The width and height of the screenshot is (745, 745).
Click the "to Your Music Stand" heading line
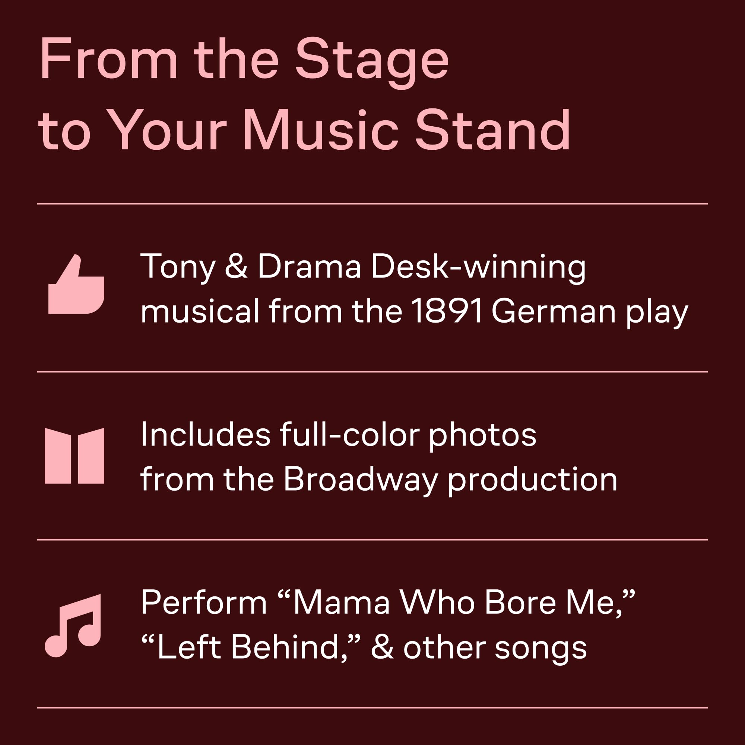coord(304,130)
